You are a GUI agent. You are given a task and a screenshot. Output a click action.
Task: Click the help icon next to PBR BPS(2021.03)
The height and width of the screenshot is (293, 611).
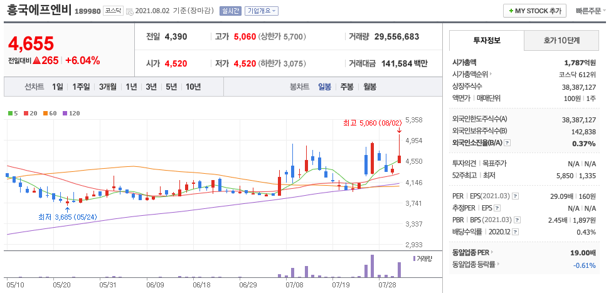click(518, 220)
